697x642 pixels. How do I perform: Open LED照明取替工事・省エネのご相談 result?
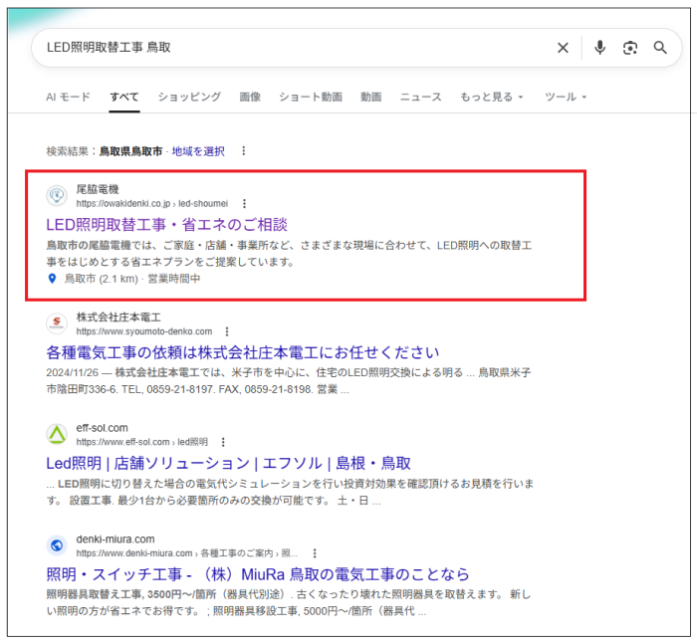coord(166,225)
